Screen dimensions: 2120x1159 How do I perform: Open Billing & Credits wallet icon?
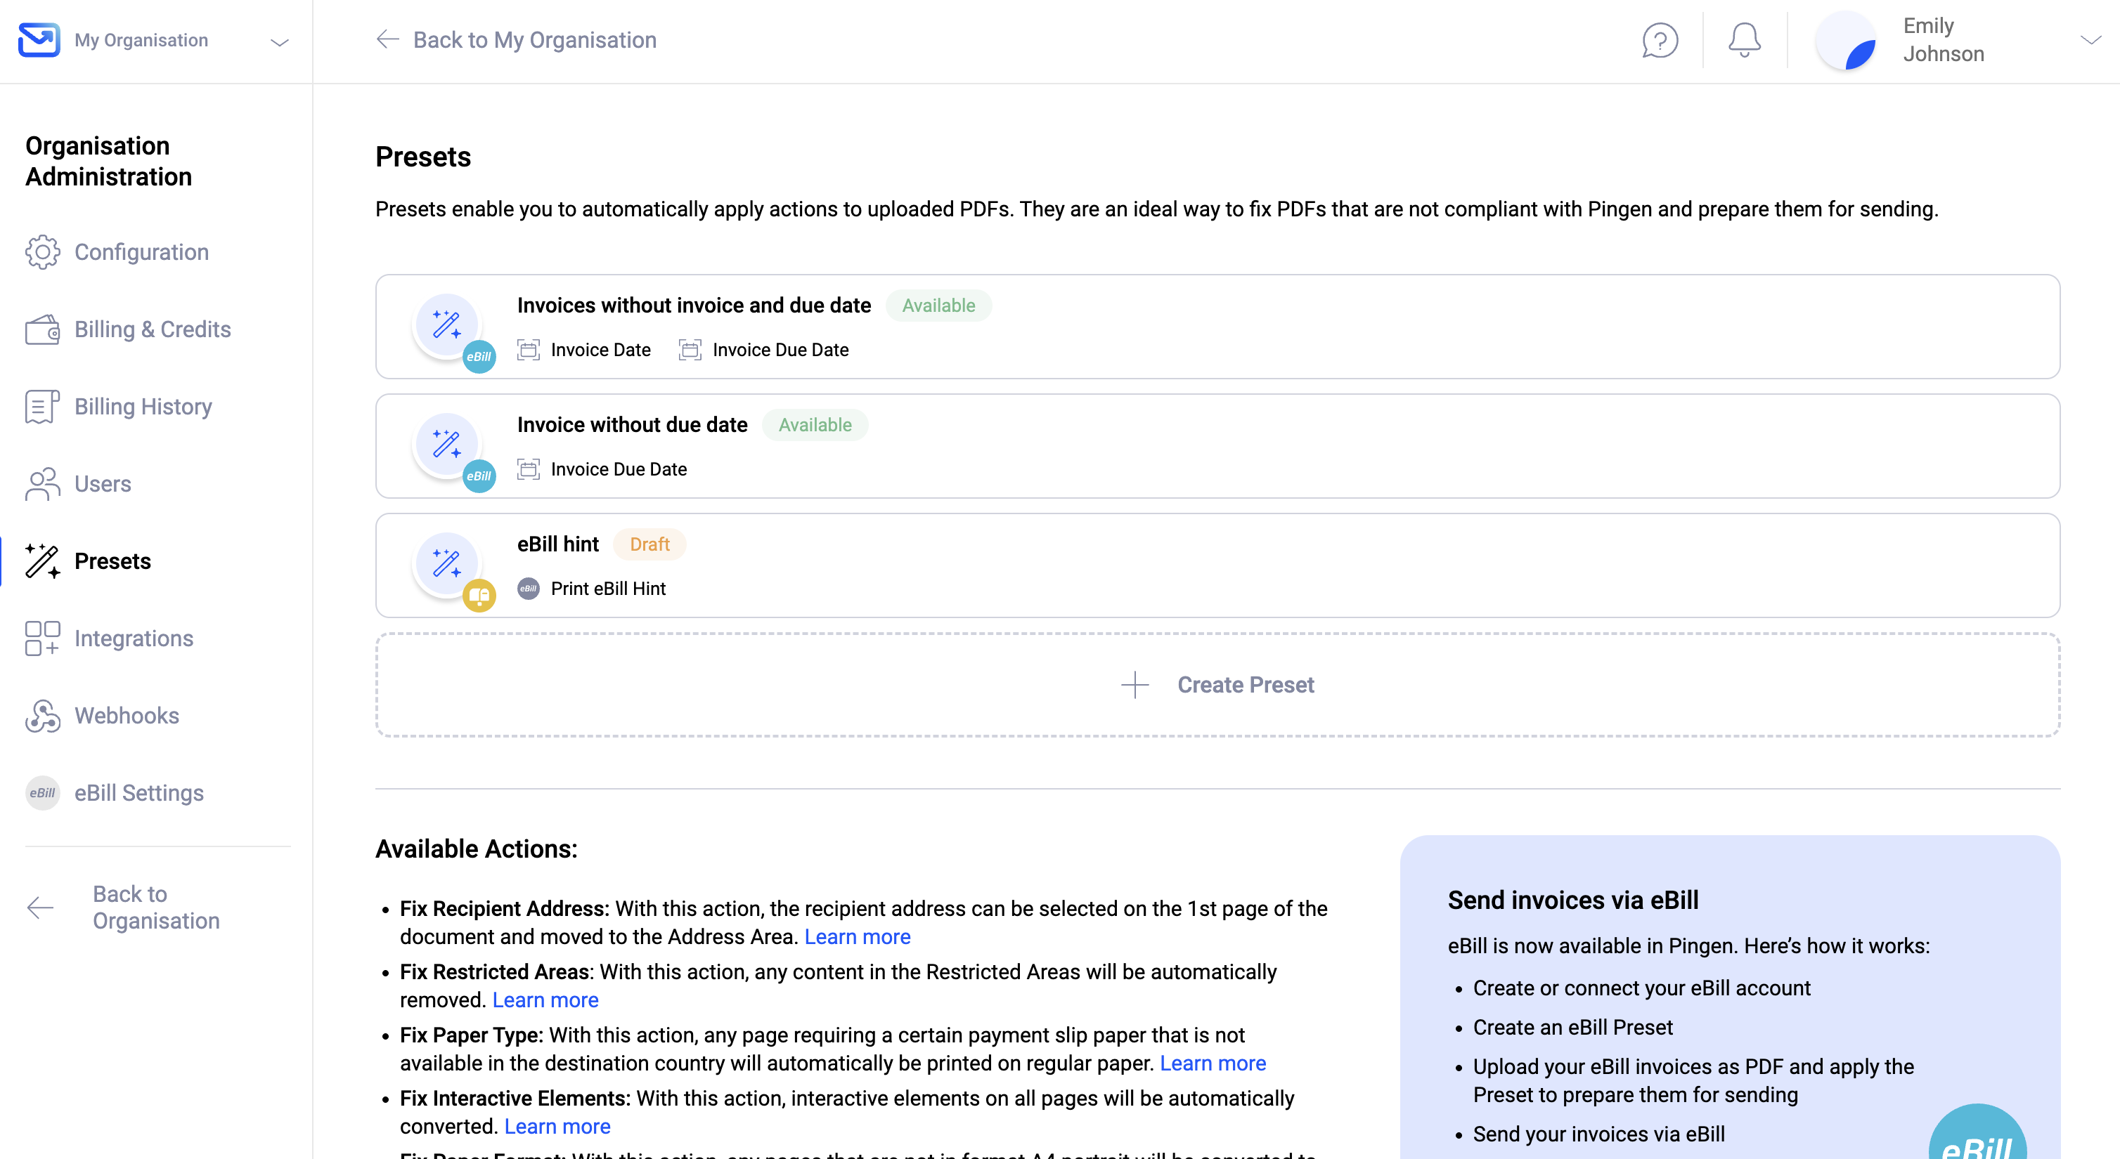click(x=42, y=329)
